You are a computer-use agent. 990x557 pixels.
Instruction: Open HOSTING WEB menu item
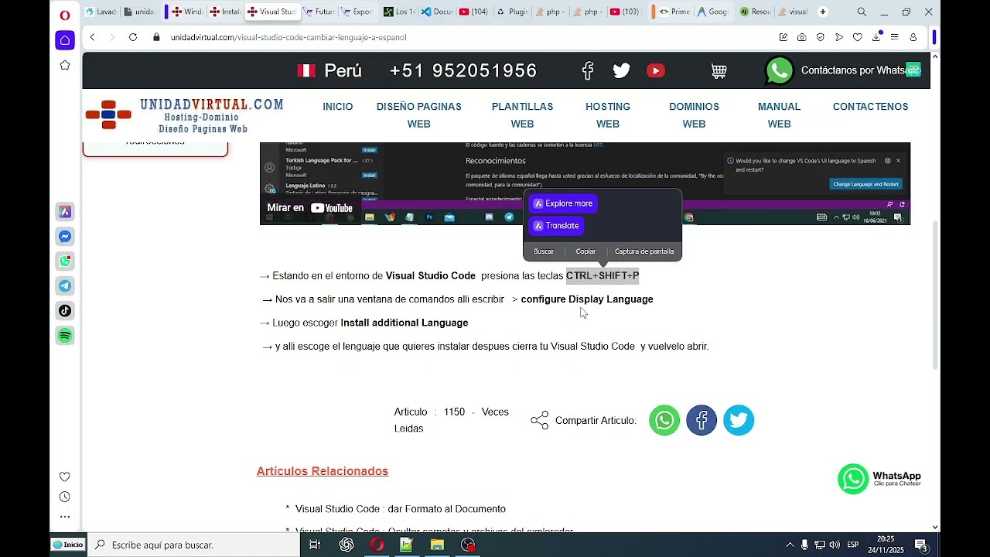point(608,115)
